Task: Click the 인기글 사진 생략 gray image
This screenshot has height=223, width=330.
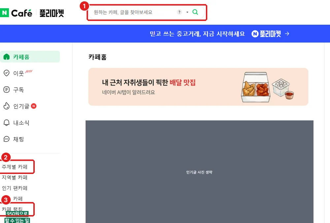Action: tap(199, 172)
